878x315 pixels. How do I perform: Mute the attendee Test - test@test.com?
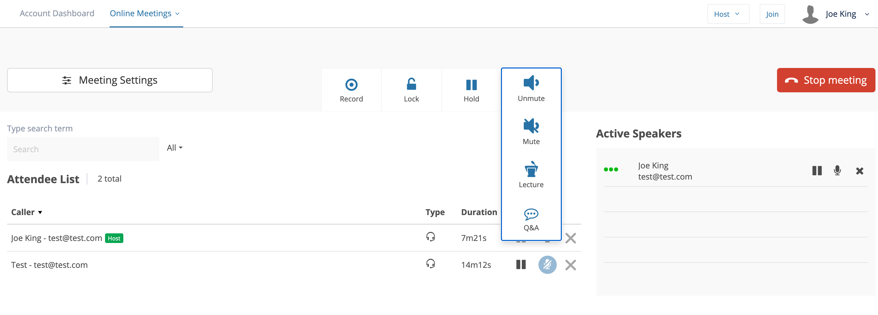click(547, 265)
